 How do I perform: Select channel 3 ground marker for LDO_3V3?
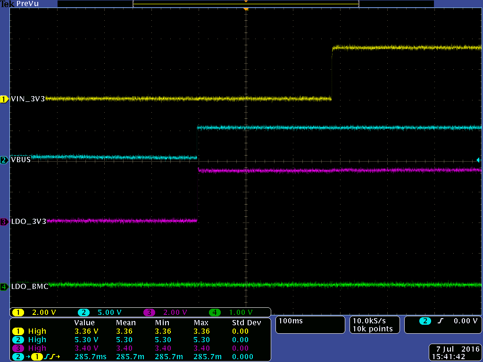tap(4, 222)
